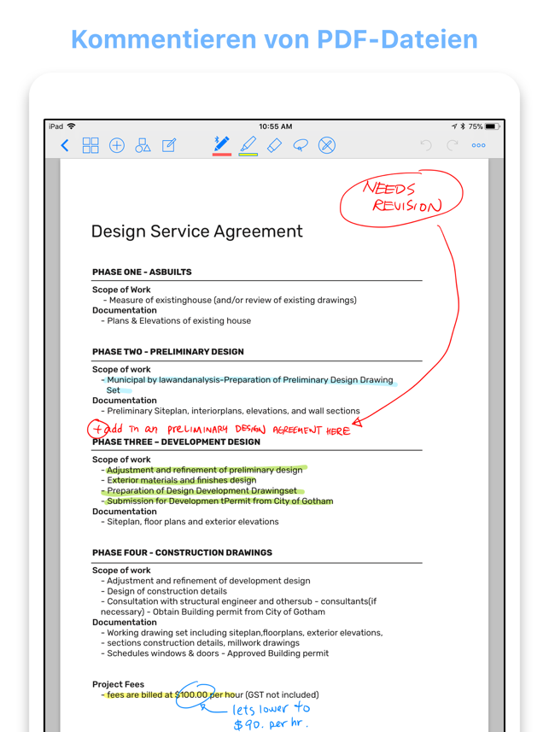This screenshot has height=732, width=549.
Task: Tap the Wi-Fi status icon
Action: (x=72, y=126)
